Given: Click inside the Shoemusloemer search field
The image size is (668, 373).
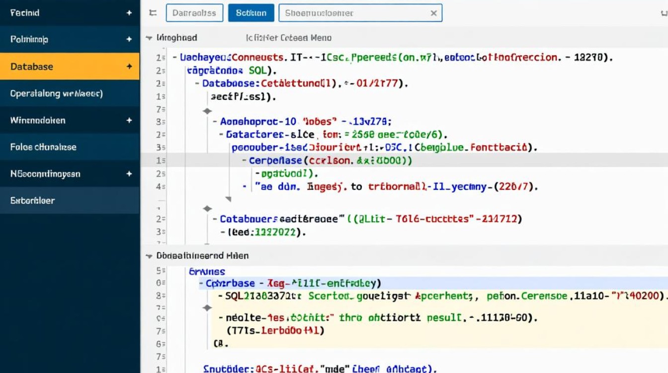Looking at the screenshot, I should pos(353,13).
